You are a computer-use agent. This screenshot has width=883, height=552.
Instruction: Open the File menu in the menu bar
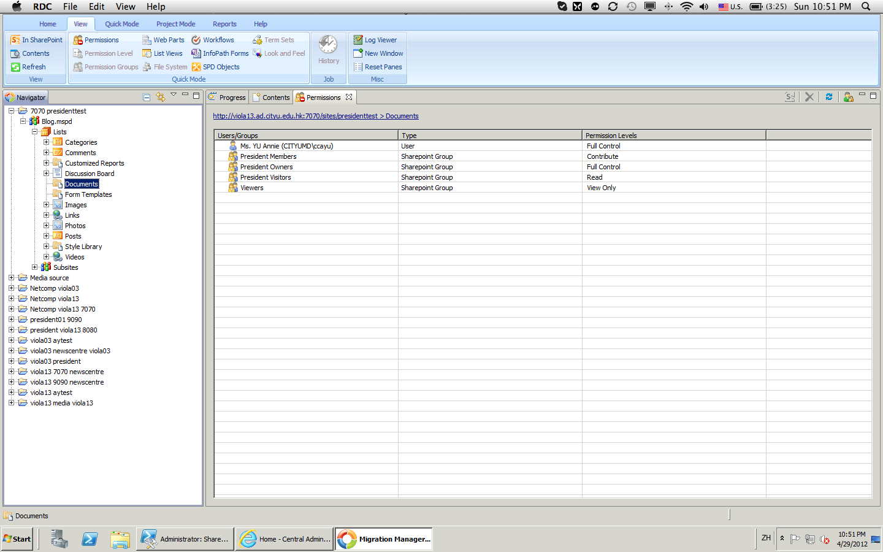(x=70, y=6)
